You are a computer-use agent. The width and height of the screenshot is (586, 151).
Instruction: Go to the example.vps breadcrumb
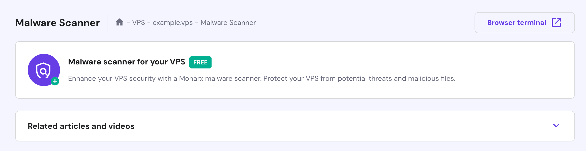172,23
